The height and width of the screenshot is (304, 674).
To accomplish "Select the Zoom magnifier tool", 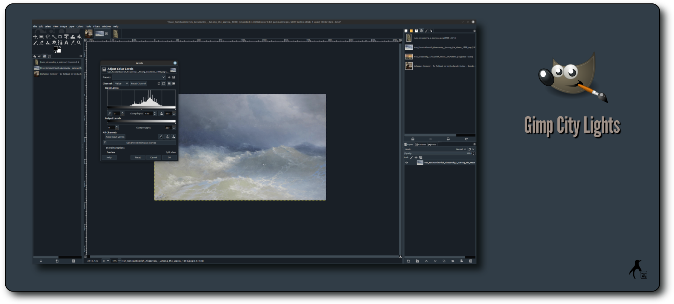I will tap(79, 43).
